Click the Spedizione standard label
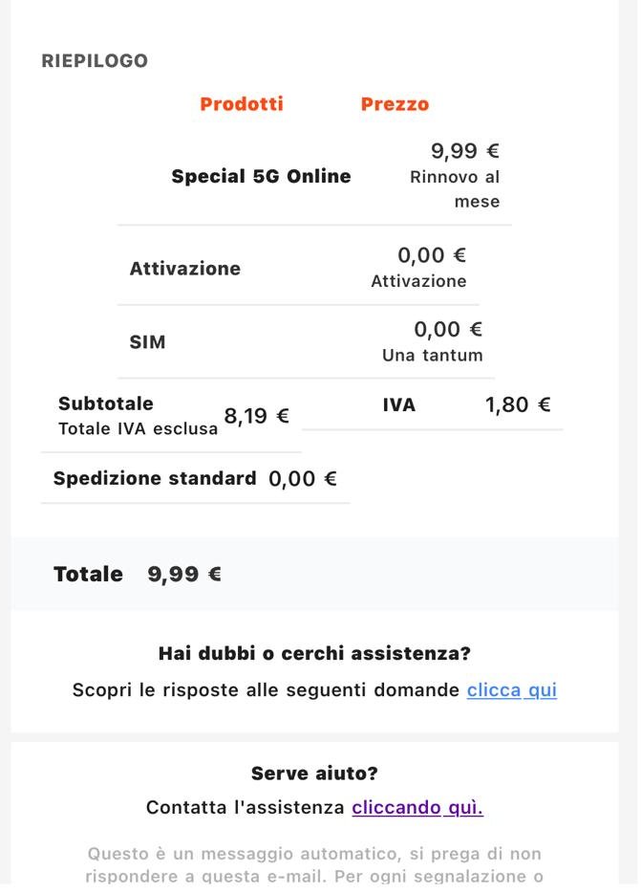The width and height of the screenshot is (641, 894). (x=155, y=478)
